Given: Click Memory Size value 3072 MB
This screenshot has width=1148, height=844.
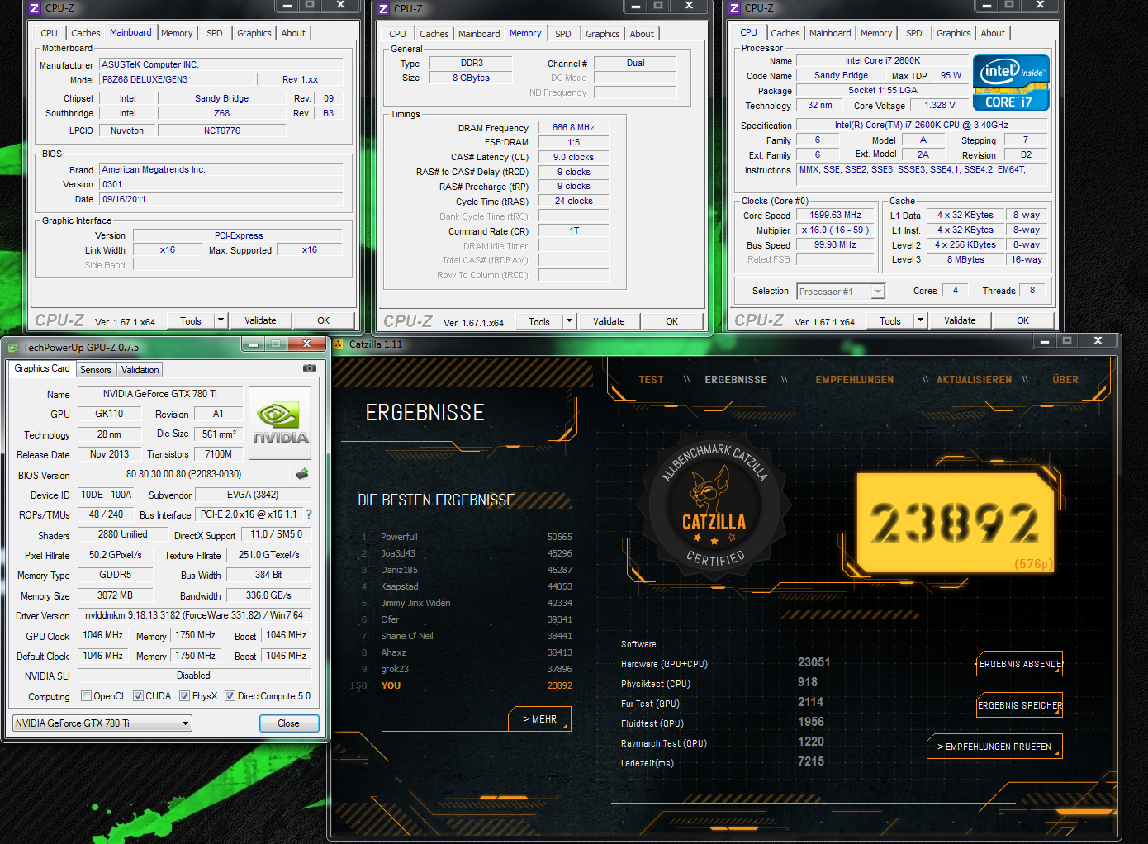Looking at the screenshot, I should tap(115, 595).
